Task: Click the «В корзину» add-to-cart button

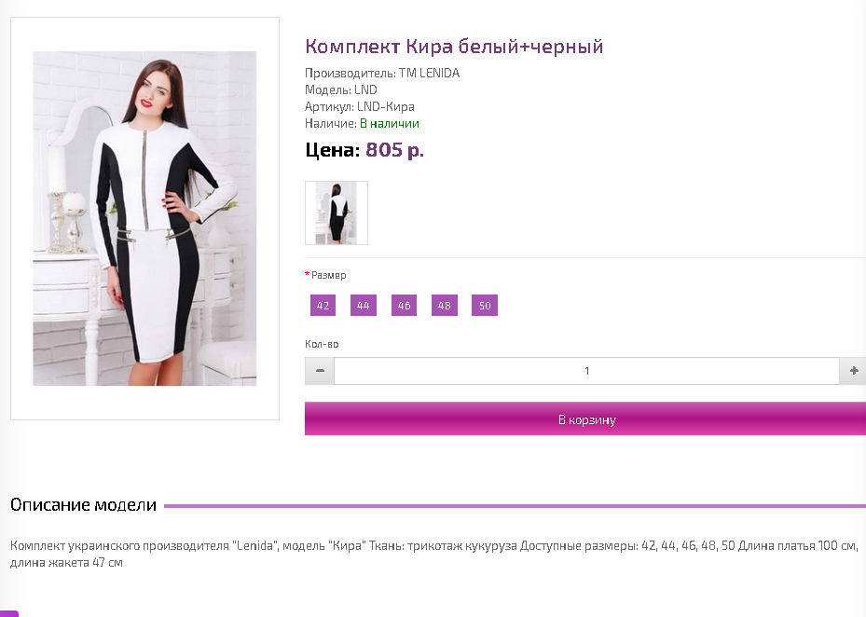Action: tap(586, 419)
